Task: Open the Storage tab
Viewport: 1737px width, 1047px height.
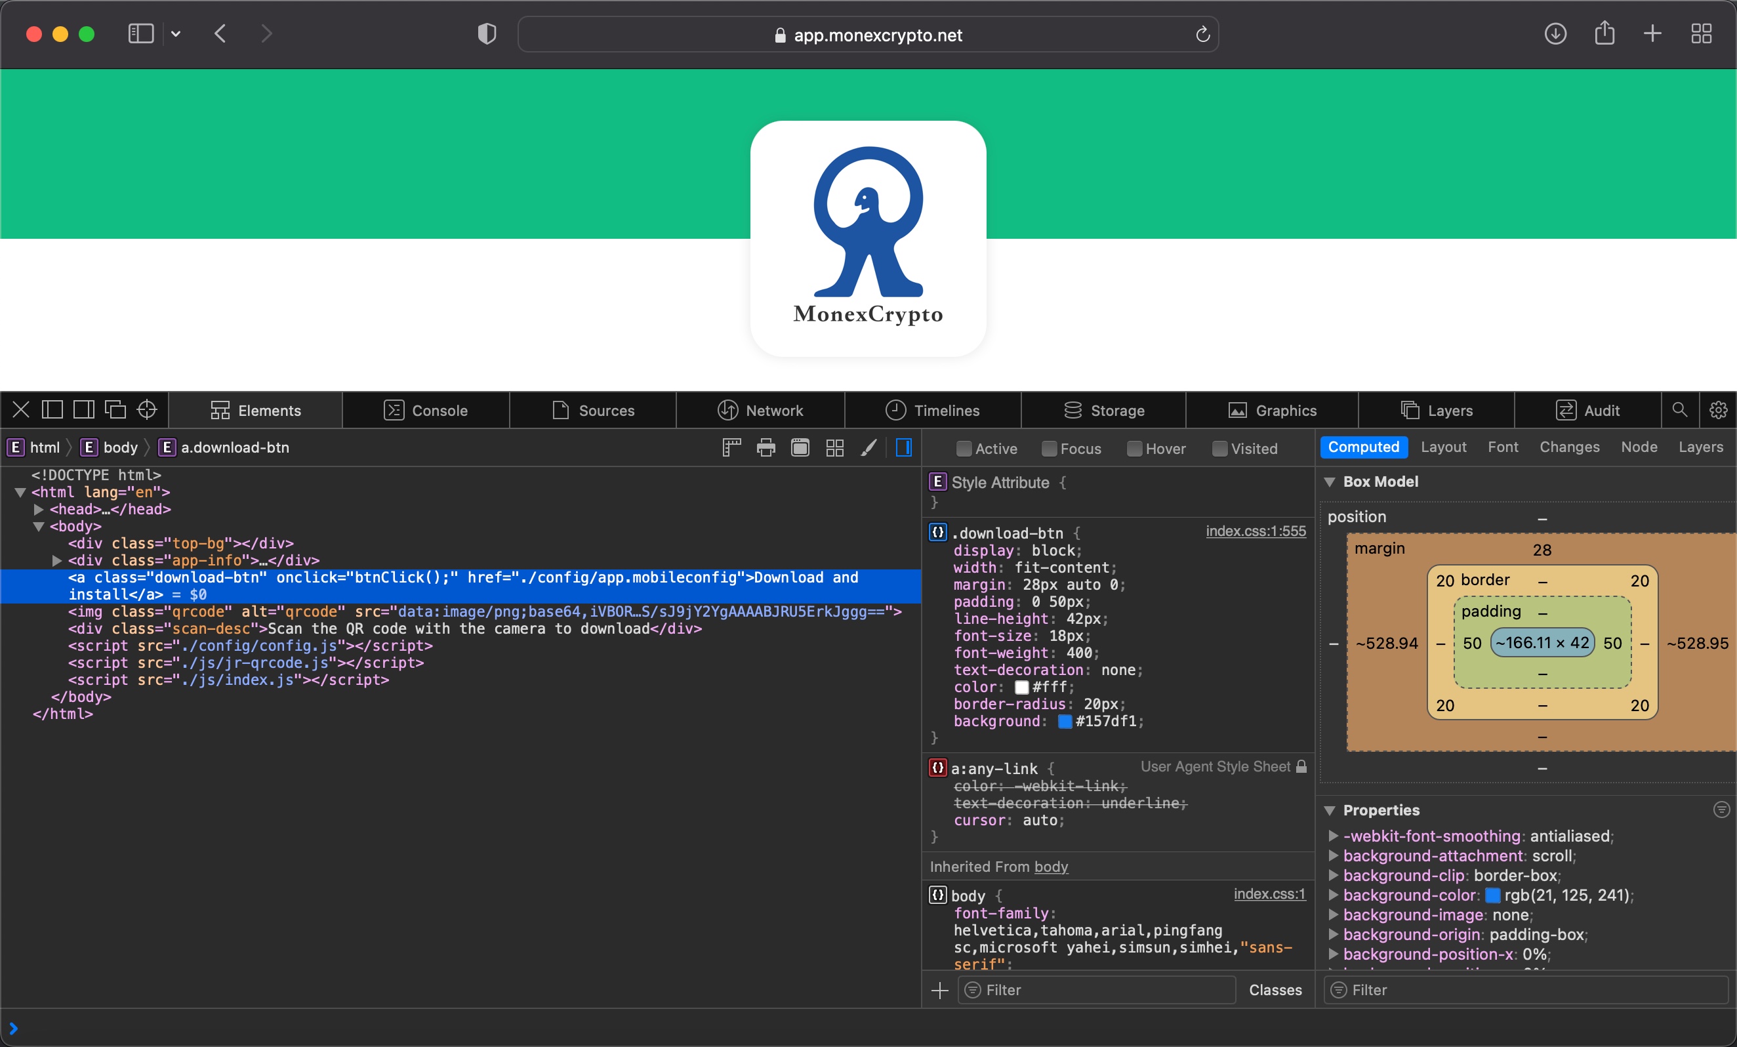Action: [1104, 411]
